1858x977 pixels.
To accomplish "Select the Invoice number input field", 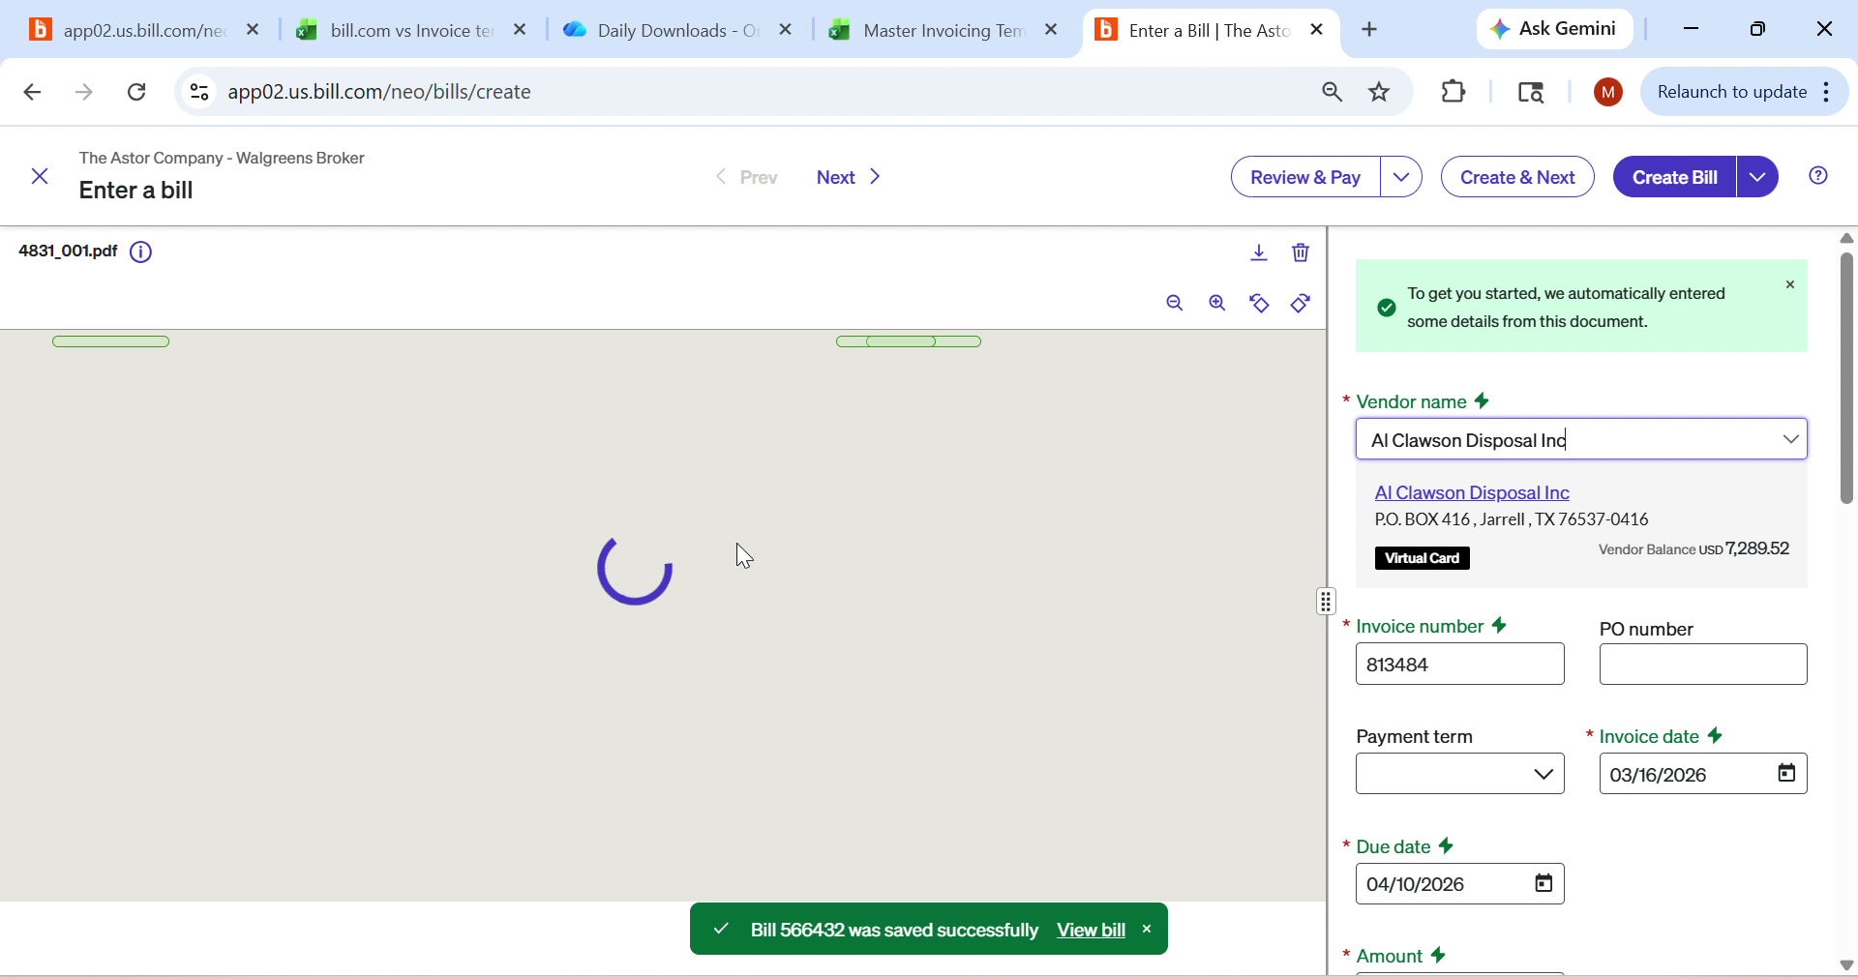I will click(1459, 665).
